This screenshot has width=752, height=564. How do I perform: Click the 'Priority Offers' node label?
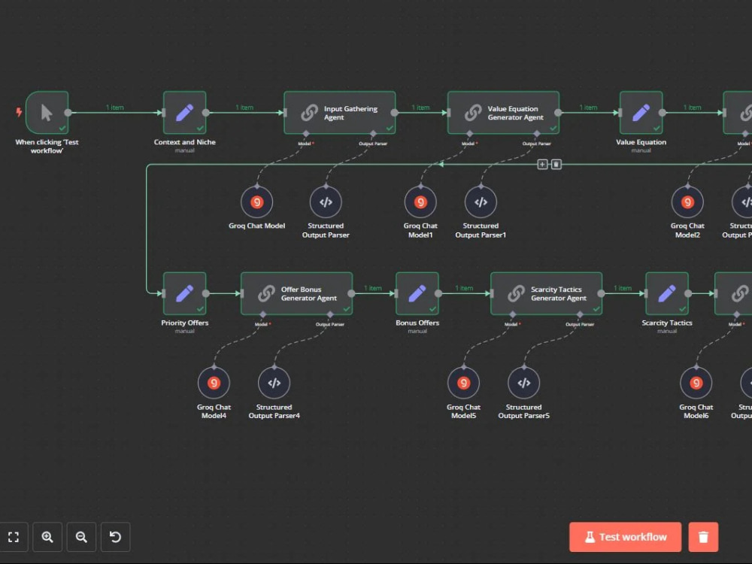click(185, 323)
